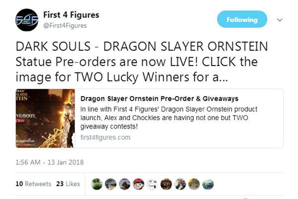Open the seventh liker avatar, to the right of the dark brown one
The image size is (298, 199).
[180, 184]
